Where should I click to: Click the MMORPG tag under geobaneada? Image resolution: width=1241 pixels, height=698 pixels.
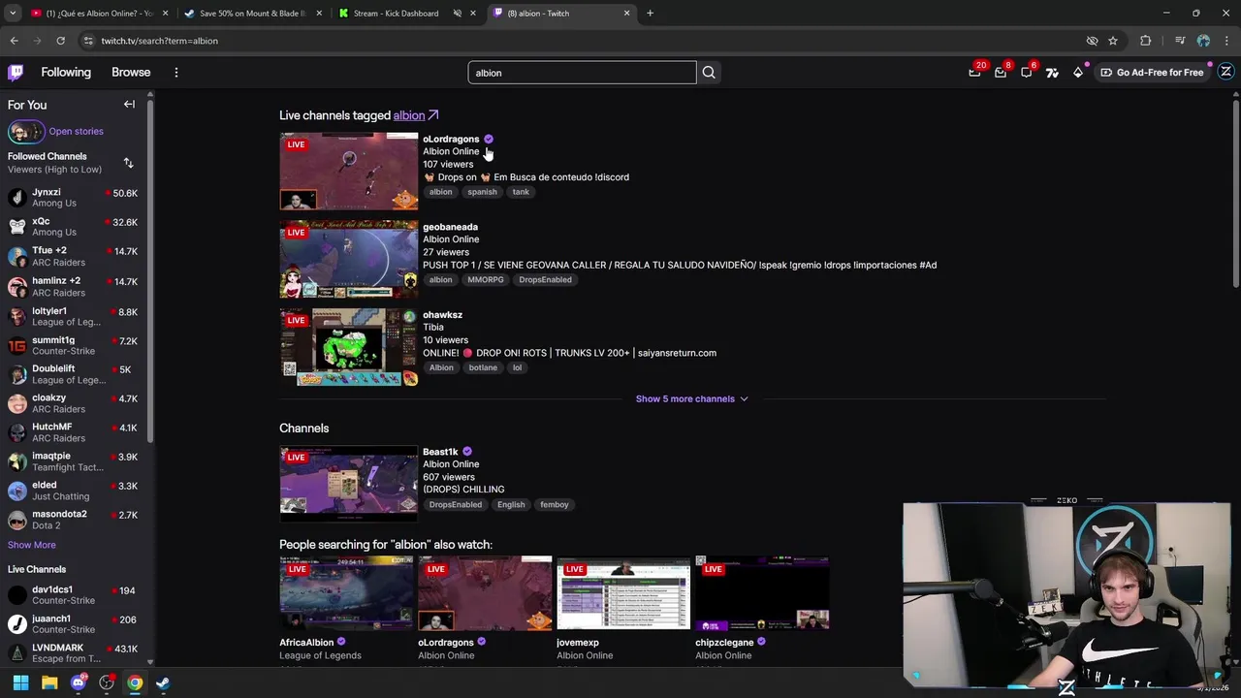click(486, 280)
